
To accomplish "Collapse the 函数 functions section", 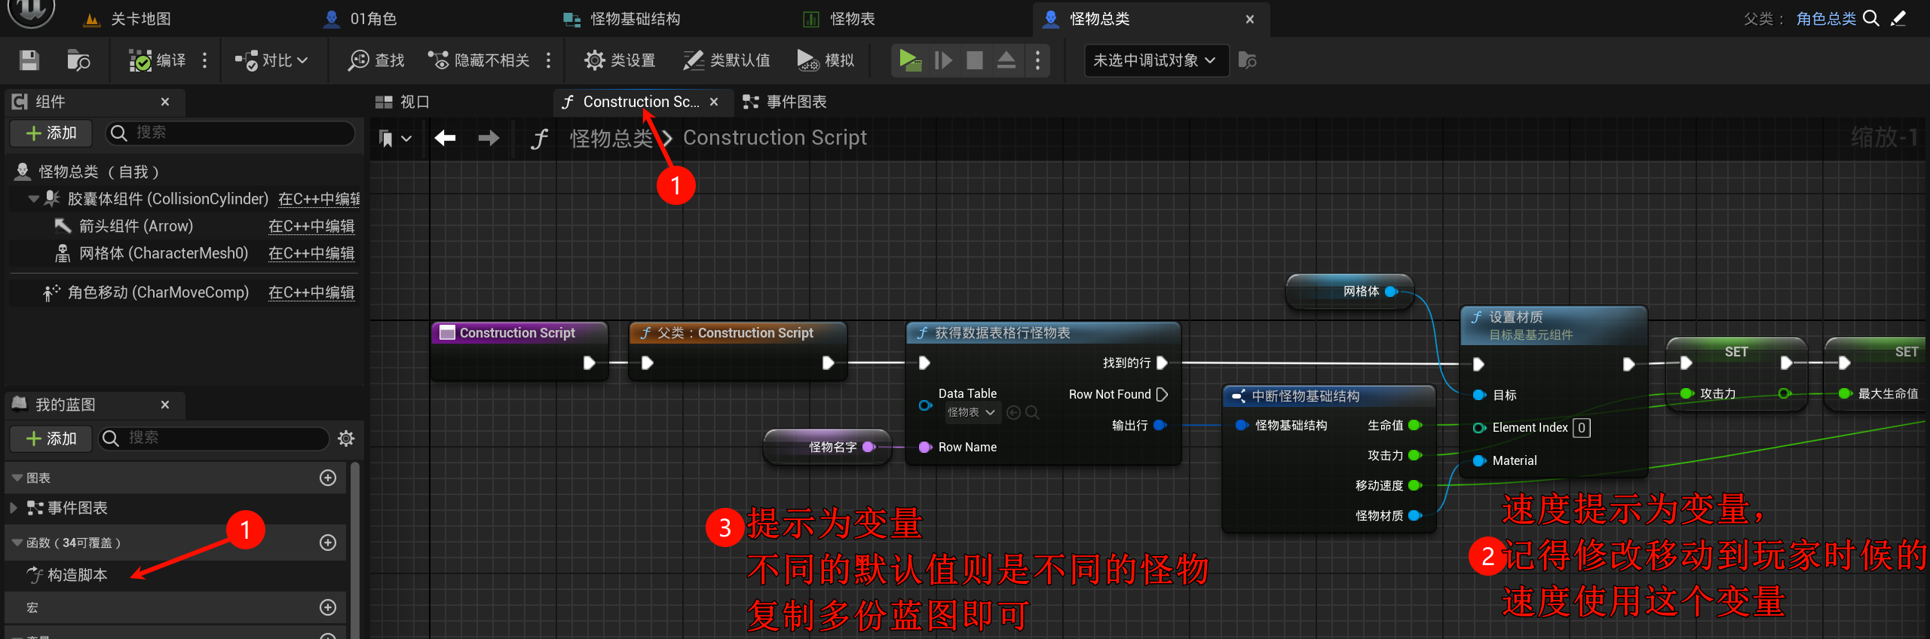I will pos(17,543).
